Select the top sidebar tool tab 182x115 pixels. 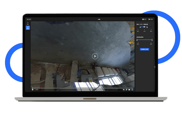(28, 23)
